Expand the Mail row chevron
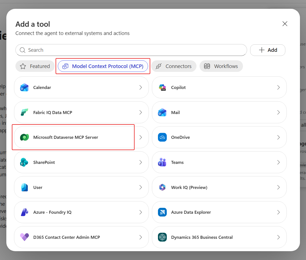The image size is (306, 260). coord(278,113)
